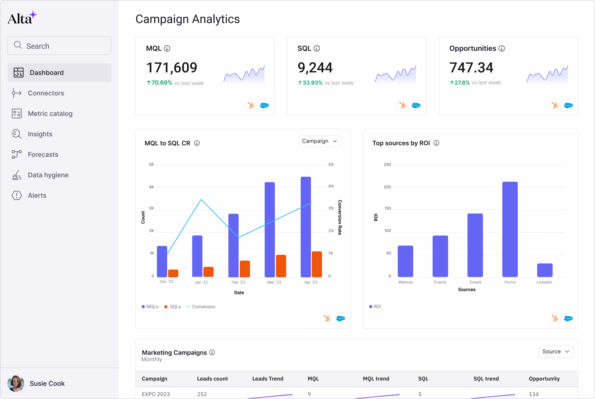Click inside the Search field

[59, 46]
